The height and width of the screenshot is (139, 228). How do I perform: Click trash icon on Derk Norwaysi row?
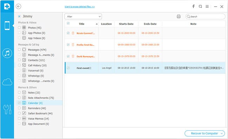point(73,56)
